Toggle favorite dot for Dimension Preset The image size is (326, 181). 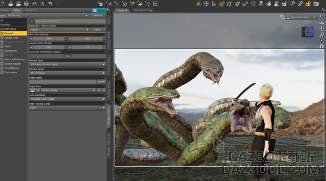pyautogui.click(x=105, y=26)
